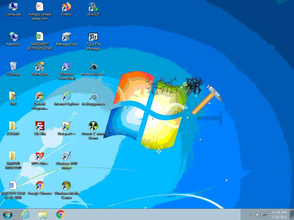The height and width of the screenshot is (220, 294).
Task: Click the Show desktop button
Action: coord(292,214)
